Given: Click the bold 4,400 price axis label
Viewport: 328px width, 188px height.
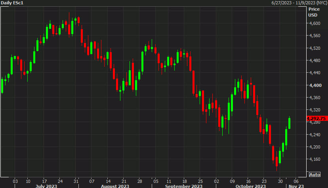Looking at the screenshot, I should (315, 85).
